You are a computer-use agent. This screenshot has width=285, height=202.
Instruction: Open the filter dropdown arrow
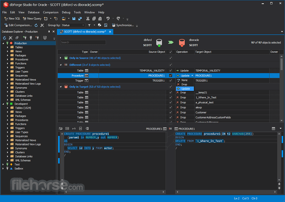click(x=94, y=25)
